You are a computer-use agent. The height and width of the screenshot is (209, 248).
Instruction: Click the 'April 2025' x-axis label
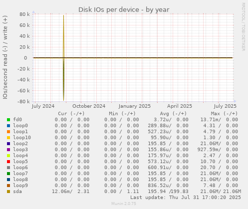(180, 106)
